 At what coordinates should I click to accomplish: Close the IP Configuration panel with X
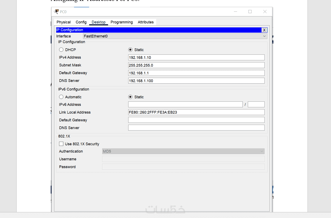264,30
